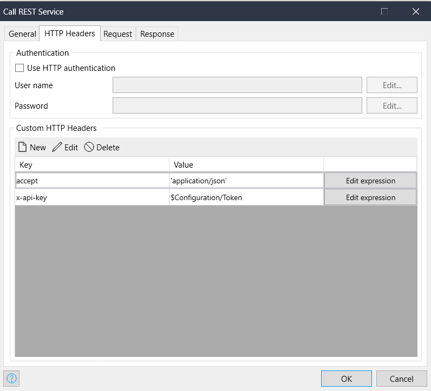
Task: Select the HTTP Headers tab
Action: (x=69, y=34)
